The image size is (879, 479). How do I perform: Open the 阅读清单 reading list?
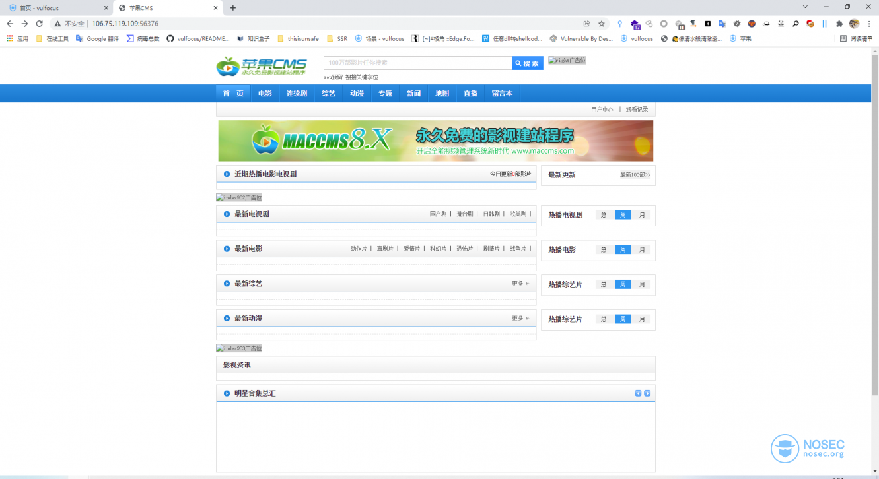[856, 39]
